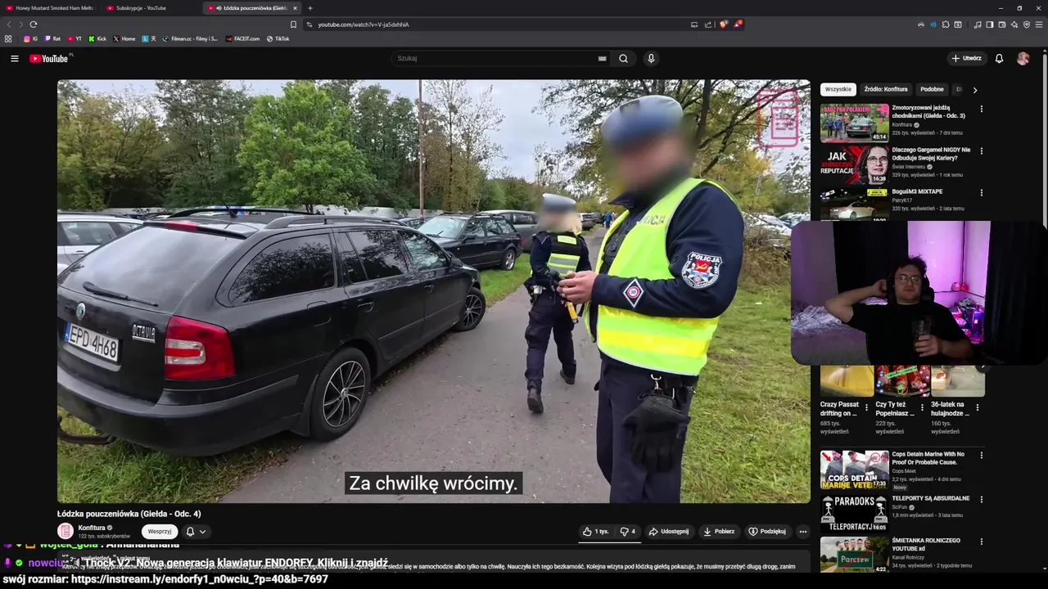1048x589 pixels.
Task: Select the Podobne filter chip
Action: 932,89
